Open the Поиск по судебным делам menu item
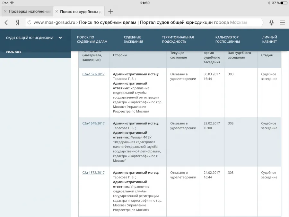 [x=92, y=40]
